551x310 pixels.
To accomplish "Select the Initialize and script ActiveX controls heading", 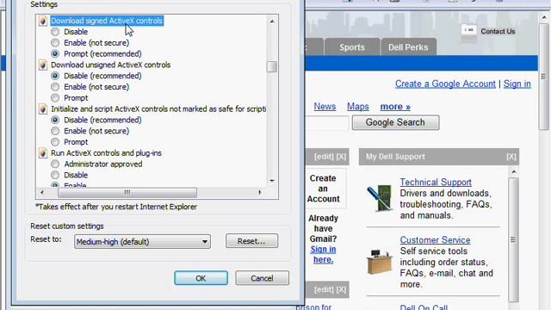I will pyautogui.click(x=158, y=109).
